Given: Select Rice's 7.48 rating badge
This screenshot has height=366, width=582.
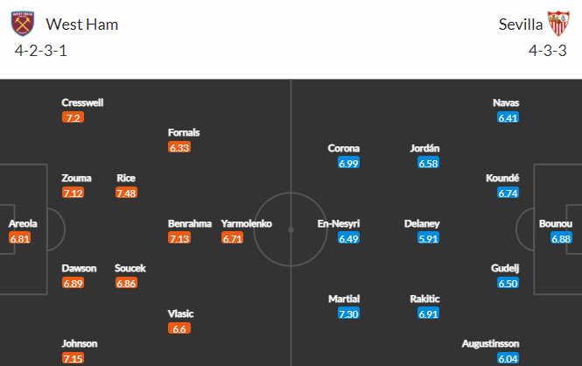Looking at the screenshot, I should pyautogui.click(x=126, y=193).
